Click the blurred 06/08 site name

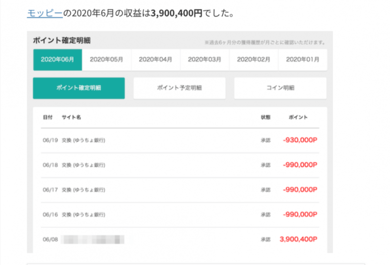93,240
